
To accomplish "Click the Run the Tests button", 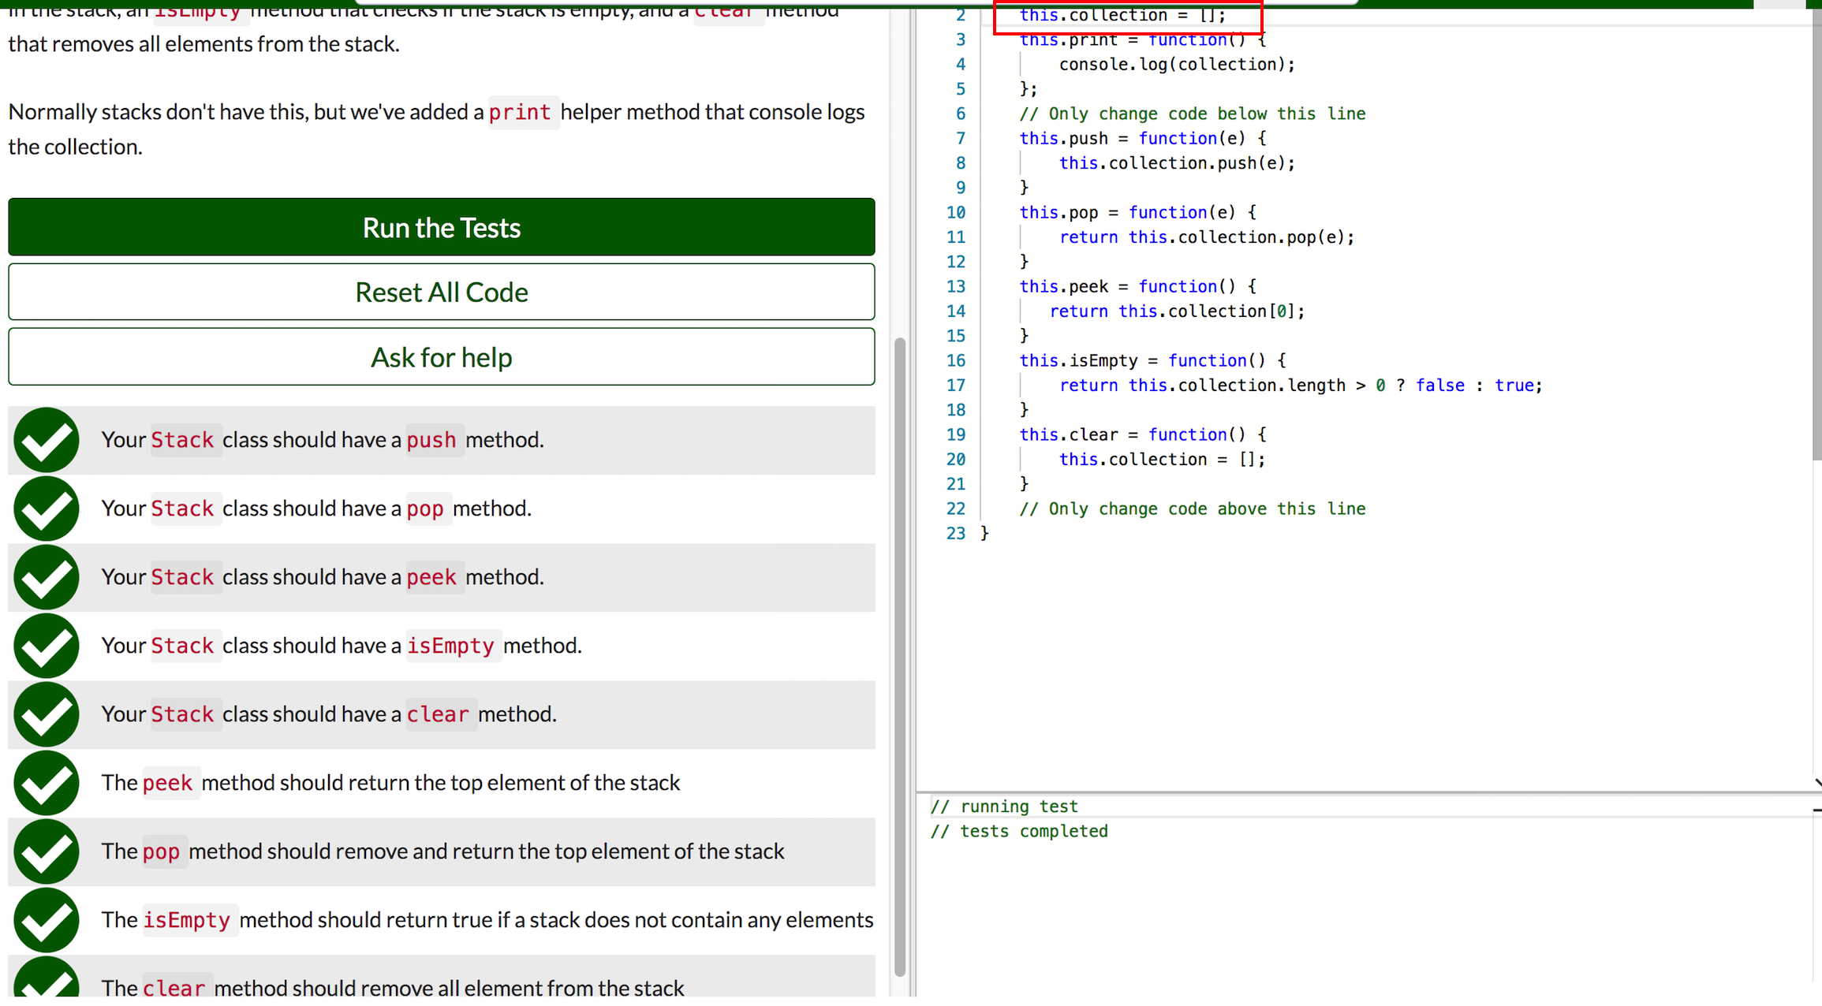I will 441,227.
